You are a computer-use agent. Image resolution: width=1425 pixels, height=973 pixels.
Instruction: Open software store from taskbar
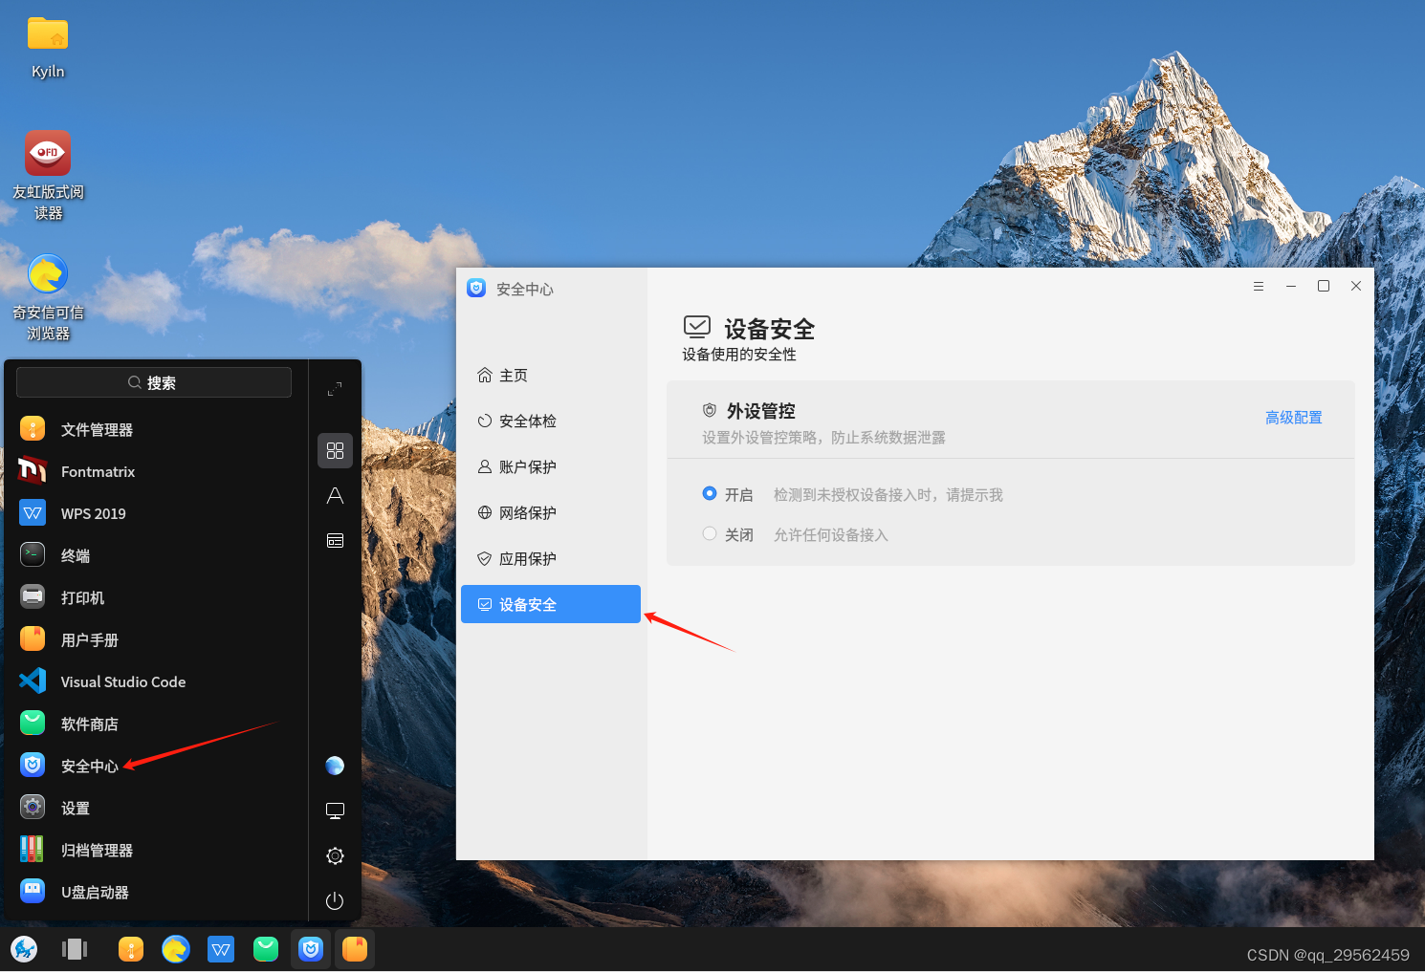click(x=266, y=949)
